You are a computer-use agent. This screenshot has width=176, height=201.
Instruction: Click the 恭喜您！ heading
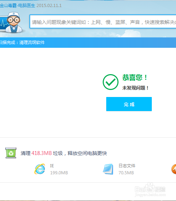(x=135, y=77)
